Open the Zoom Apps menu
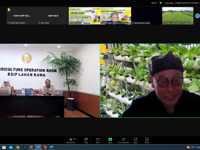The width and height of the screenshot is (200, 150). pos(135,140)
